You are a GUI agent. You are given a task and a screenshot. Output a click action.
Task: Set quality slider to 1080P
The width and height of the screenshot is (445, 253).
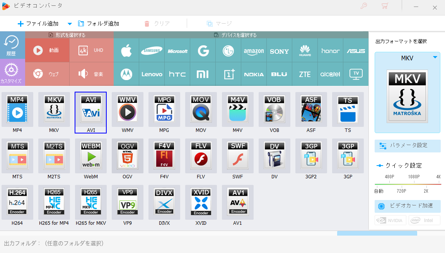(414, 183)
